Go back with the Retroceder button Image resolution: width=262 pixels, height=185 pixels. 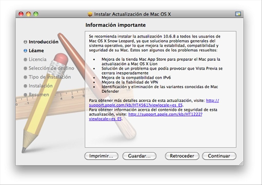click(x=182, y=156)
